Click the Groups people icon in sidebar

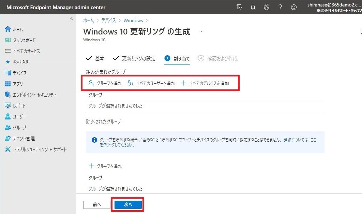[7, 127]
